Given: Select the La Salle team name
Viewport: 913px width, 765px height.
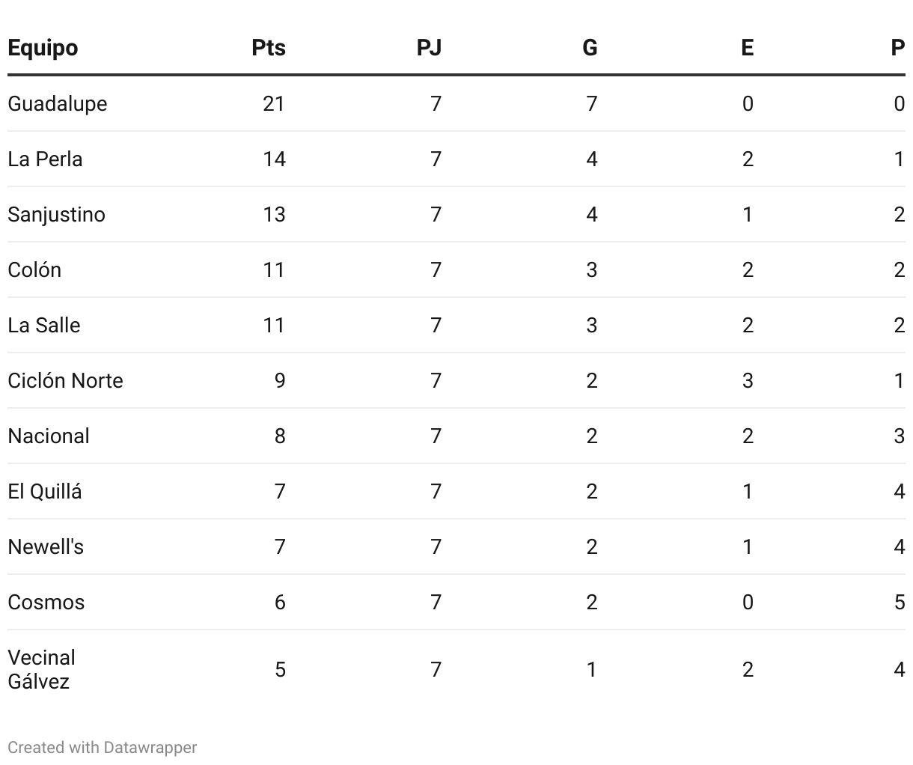Looking at the screenshot, I should pyautogui.click(x=44, y=325).
